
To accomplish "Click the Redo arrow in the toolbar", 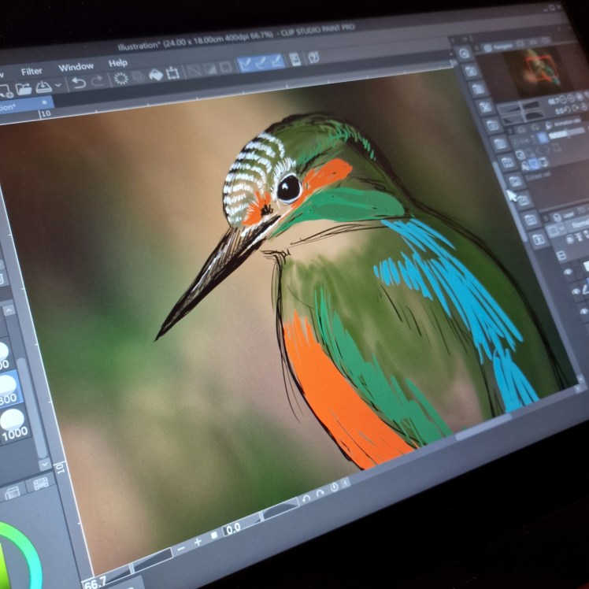I will pyautogui.click(x=98, y=81).
